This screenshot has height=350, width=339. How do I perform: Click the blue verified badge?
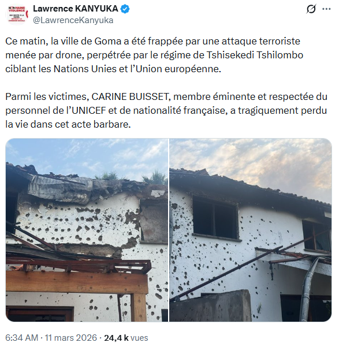[125, 9]
